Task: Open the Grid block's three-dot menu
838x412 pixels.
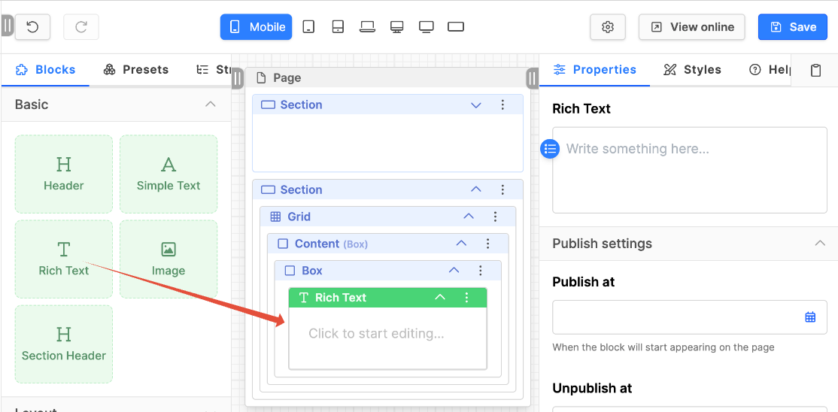Action: (x=495, y=217)
